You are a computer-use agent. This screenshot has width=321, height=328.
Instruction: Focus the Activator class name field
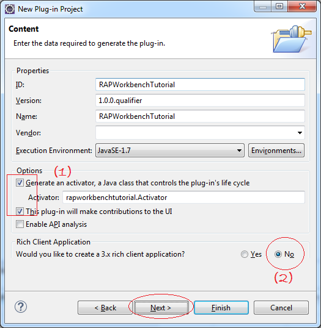pyautogui.click(x=183, y=198)
